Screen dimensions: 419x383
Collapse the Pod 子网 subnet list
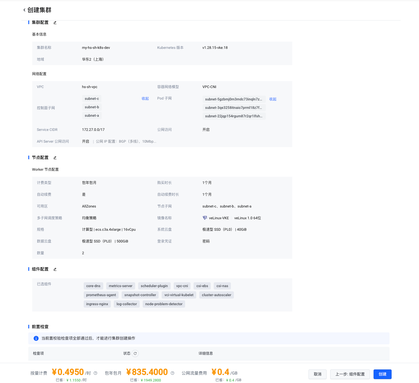(x=273, y=99)
